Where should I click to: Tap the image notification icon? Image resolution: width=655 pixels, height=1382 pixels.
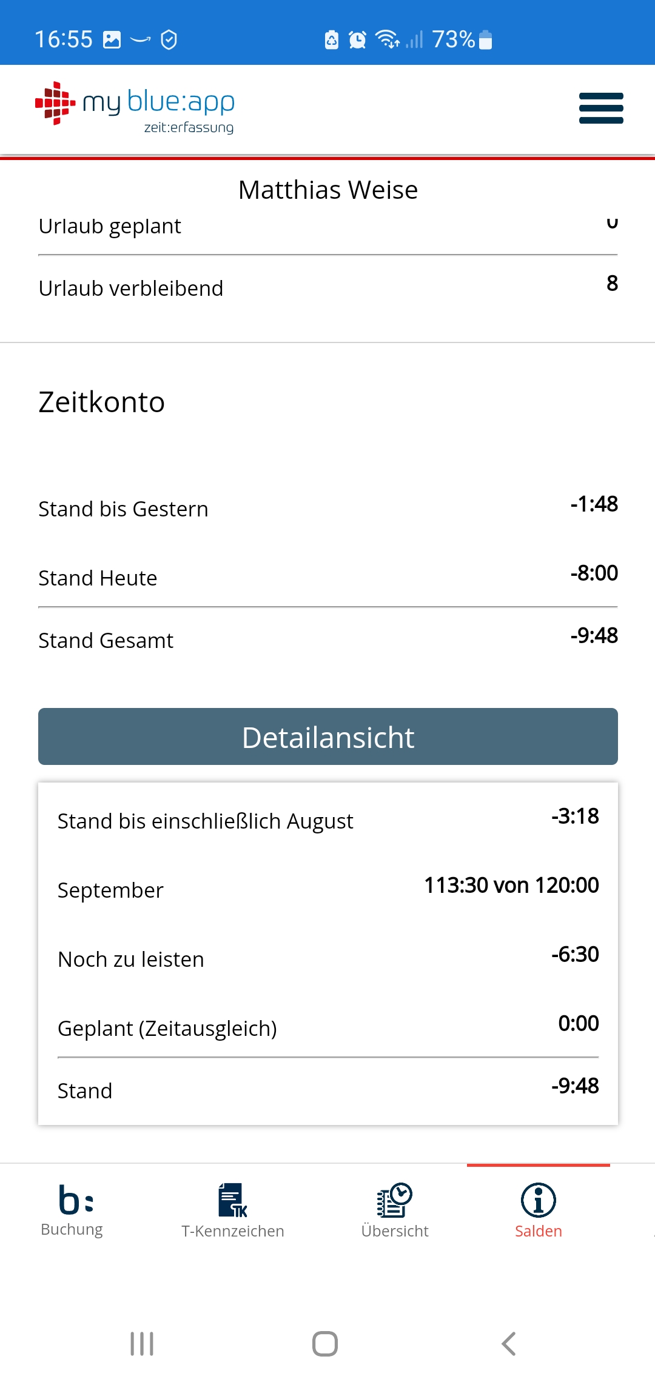[112, 40]
